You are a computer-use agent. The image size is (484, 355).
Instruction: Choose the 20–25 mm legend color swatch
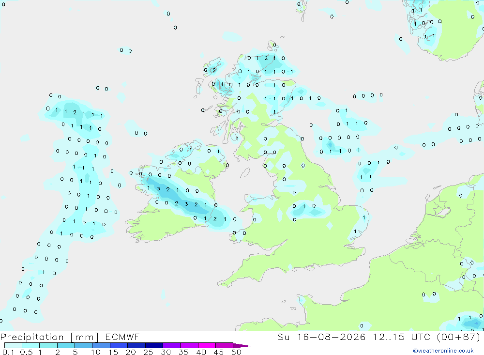pyautogui.click(x=136, y=345)
